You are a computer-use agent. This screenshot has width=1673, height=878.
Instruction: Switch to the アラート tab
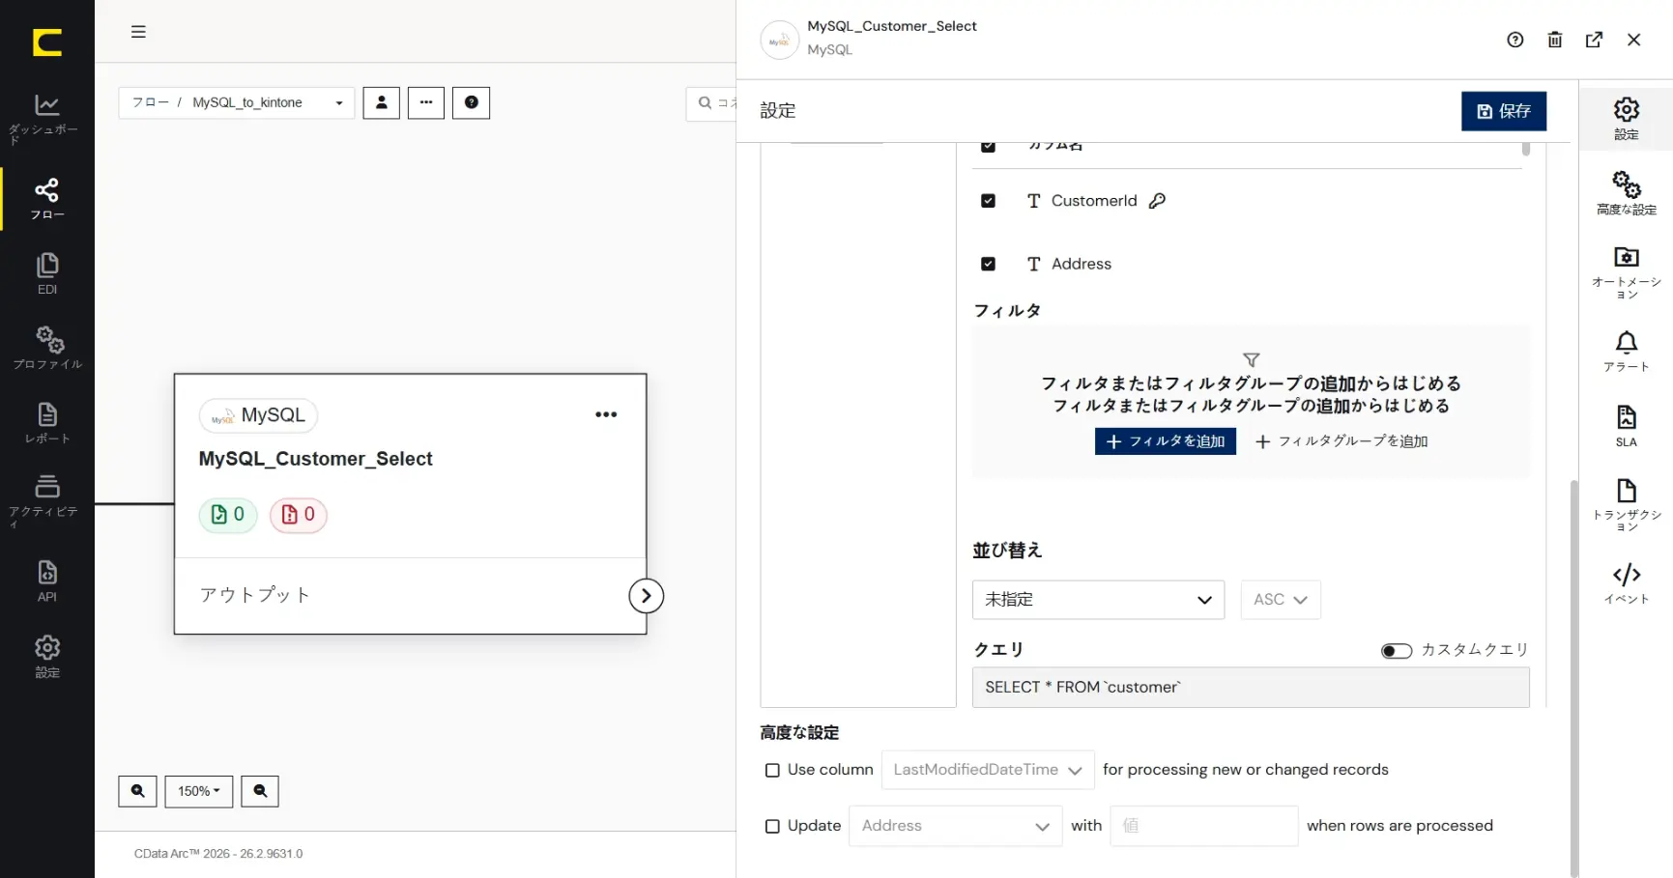click(x=1627, y=352)
